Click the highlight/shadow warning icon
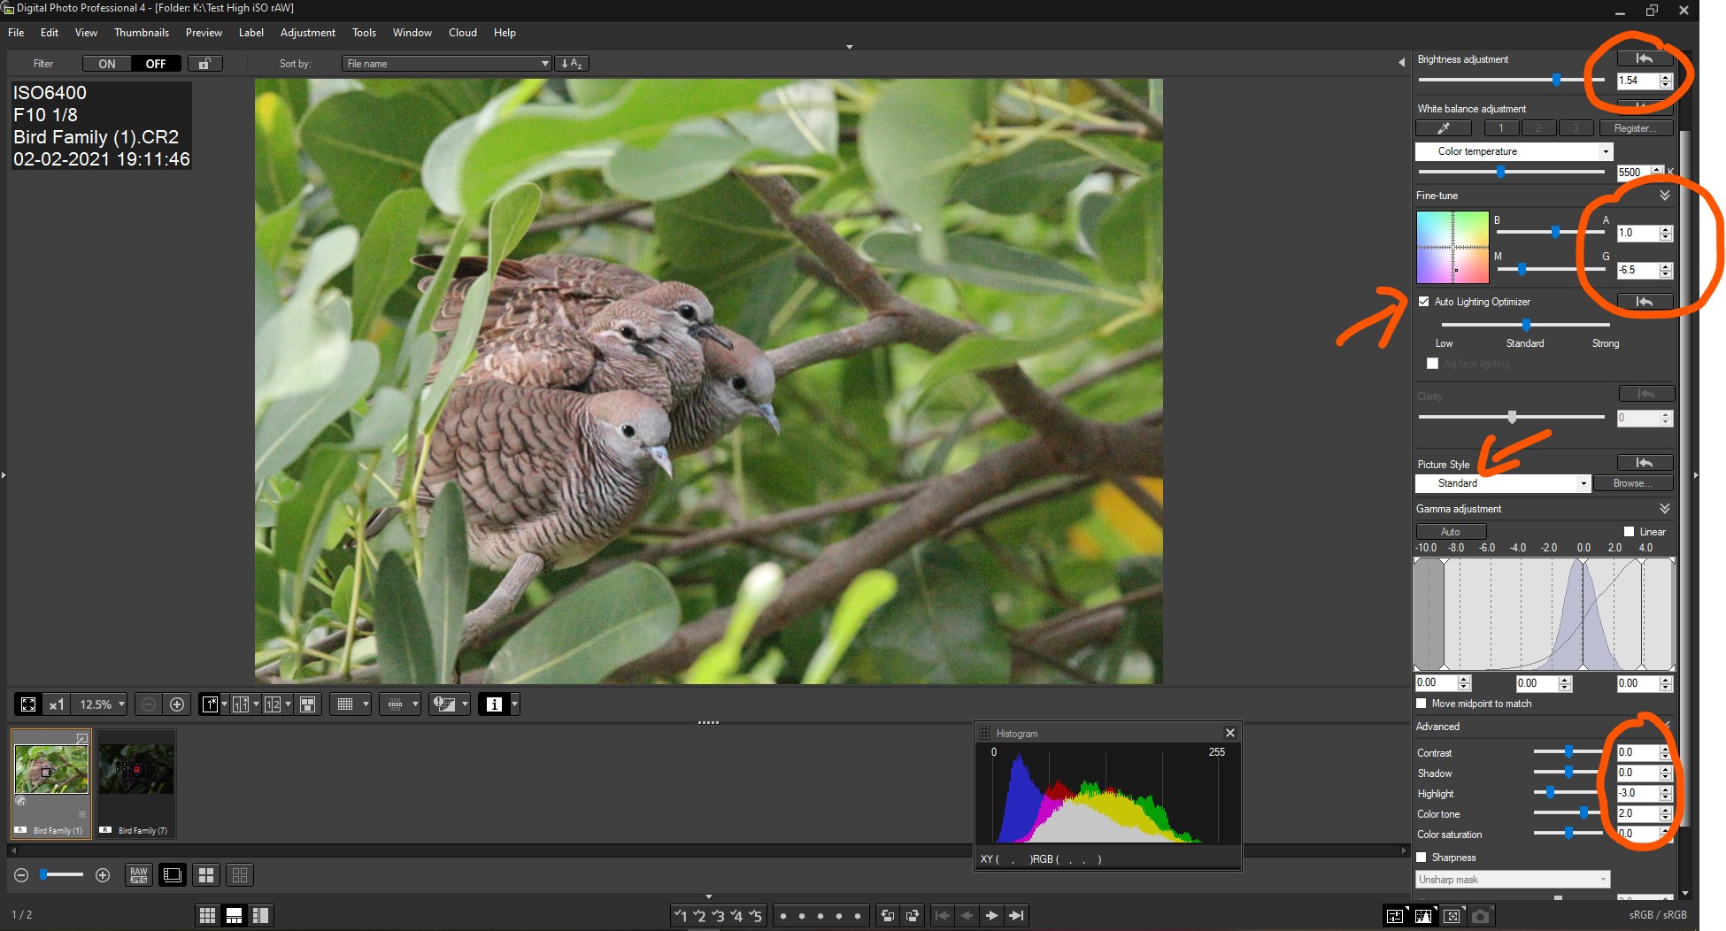The width and height of the screenshot is (1726, 931). point(443,704)
